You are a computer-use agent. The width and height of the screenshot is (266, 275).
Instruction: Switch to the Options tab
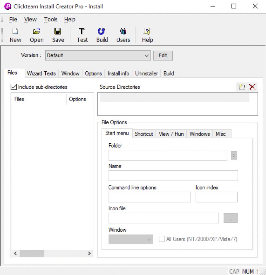click(93, 73)
